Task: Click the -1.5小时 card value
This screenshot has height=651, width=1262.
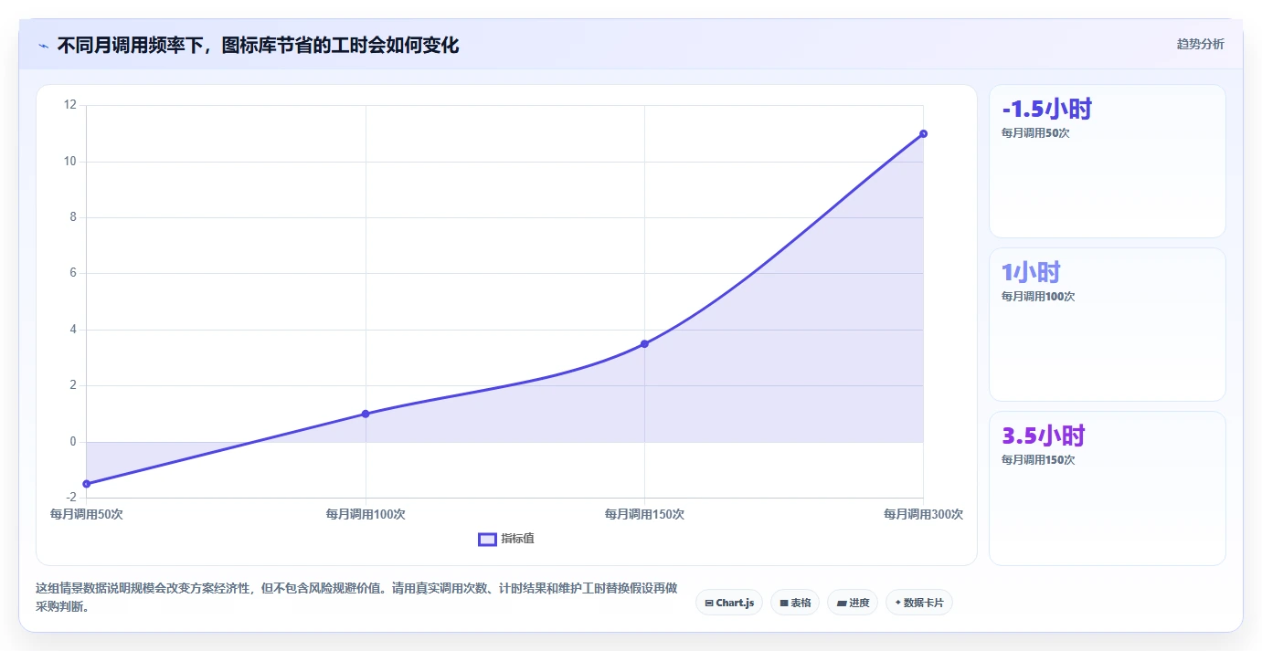Action: pyautogui.click(x=1047, y=109)
